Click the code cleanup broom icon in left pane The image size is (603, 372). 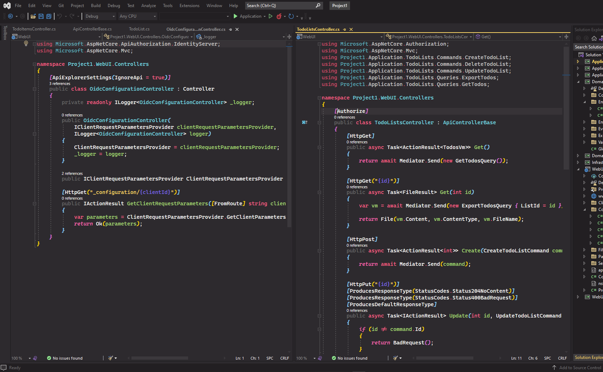[x=111, y=358]
